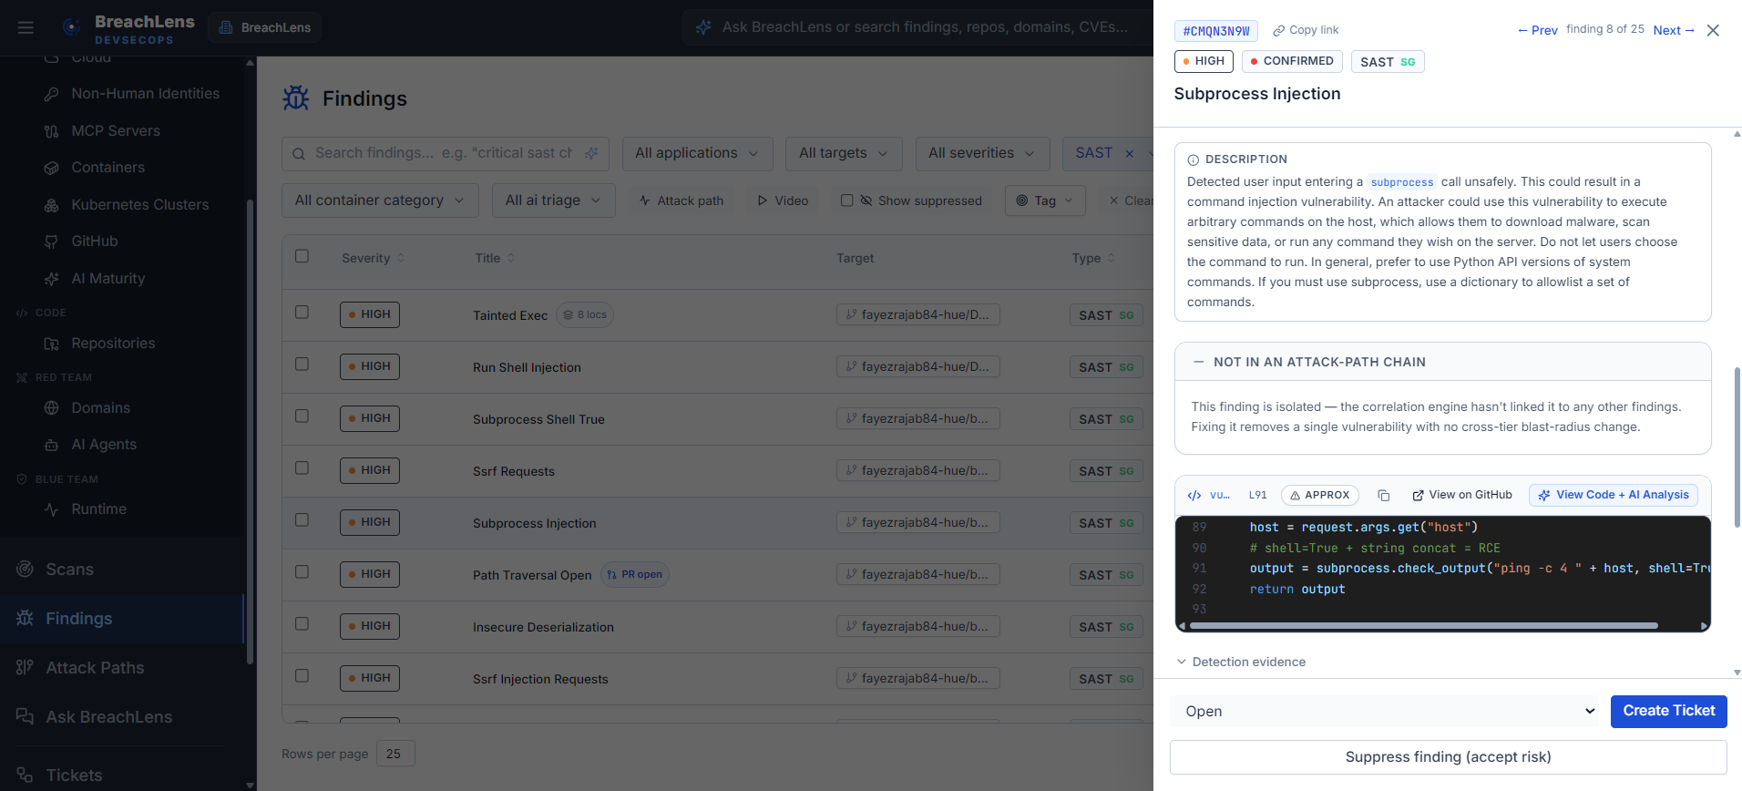The height and width of the screenshot is (791, 1742).
Task: Sort findings by Title column
Action: pos(495,259)
